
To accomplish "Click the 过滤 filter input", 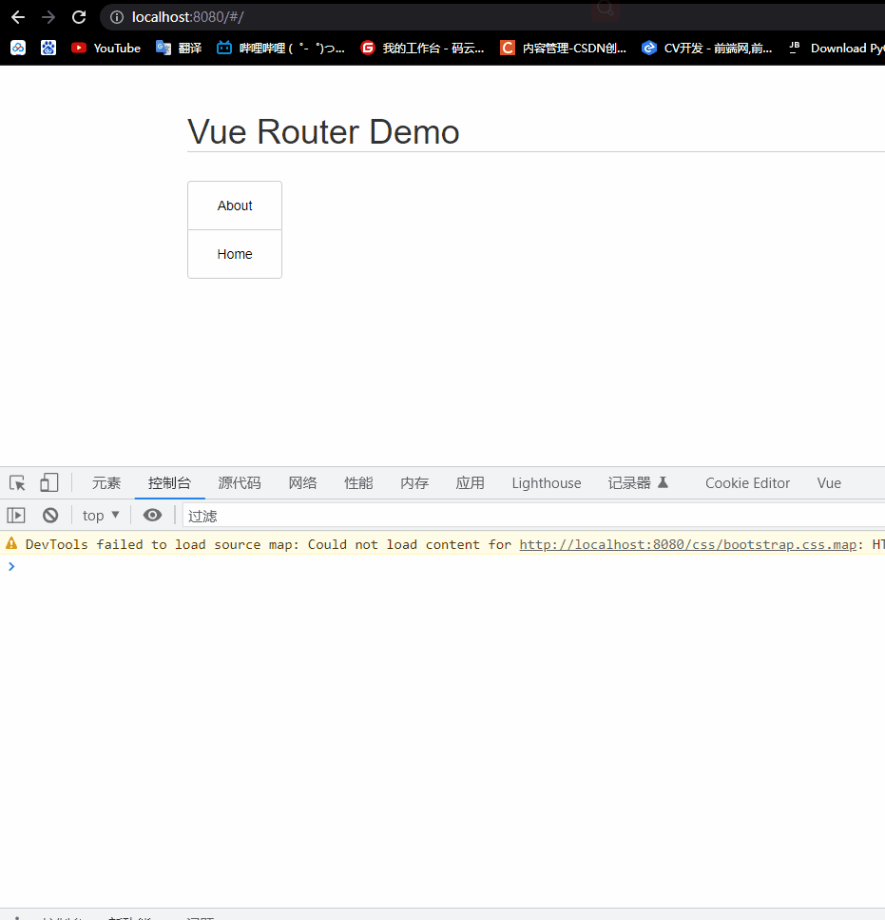I will (533, 516).
